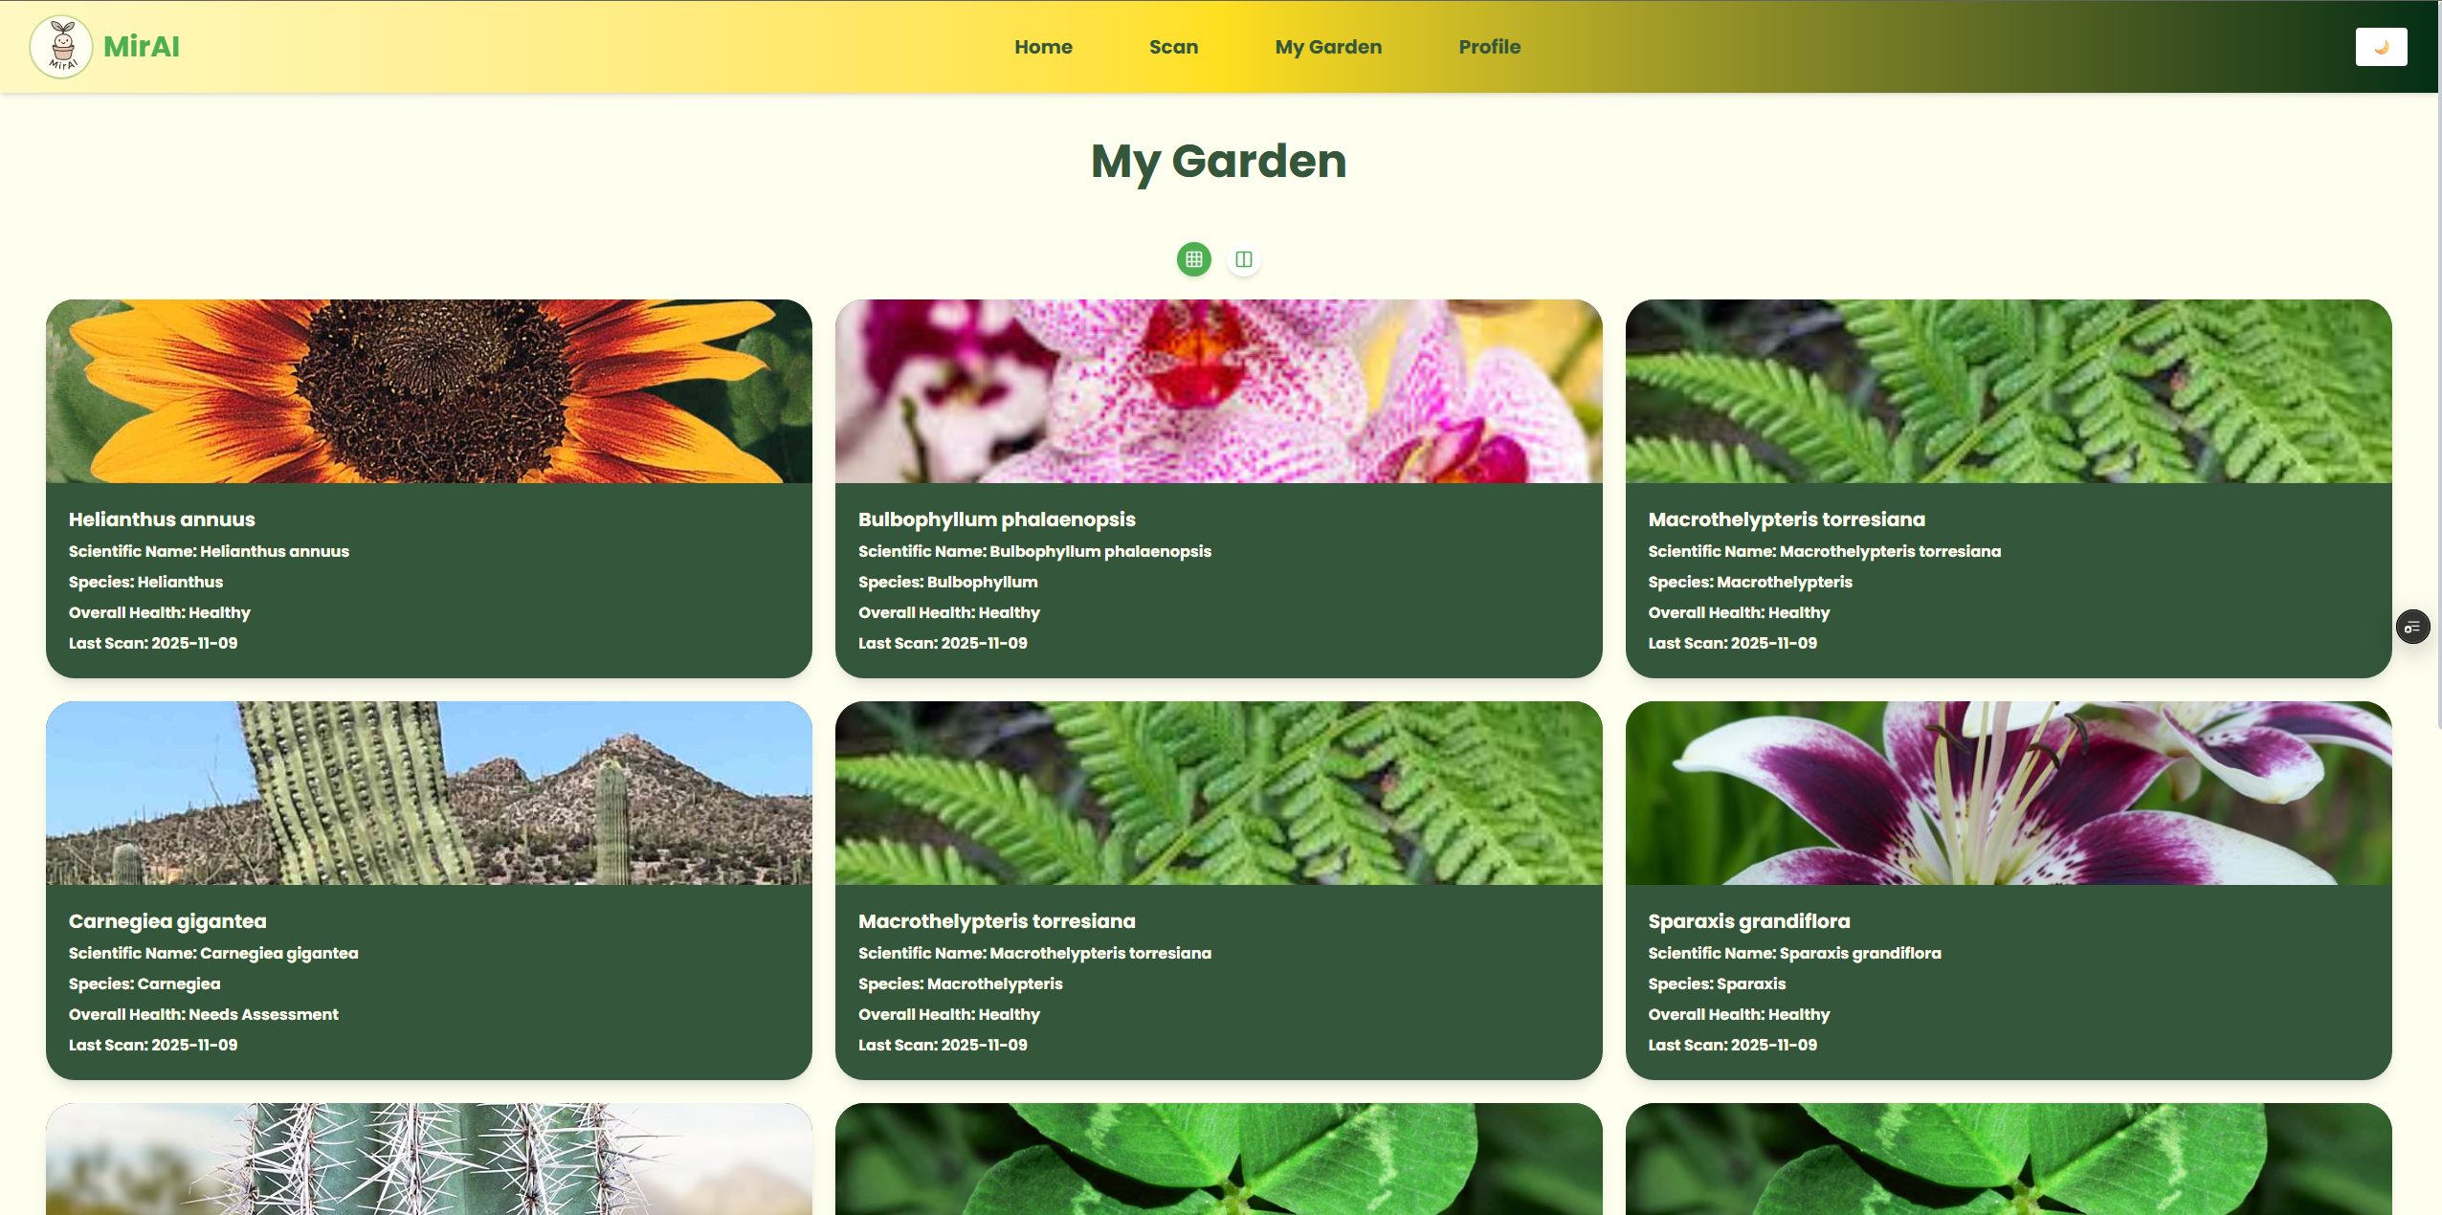Open the Helianthus annuus sunflower photo
The image size is (2442, 1215).
point(429,391)
